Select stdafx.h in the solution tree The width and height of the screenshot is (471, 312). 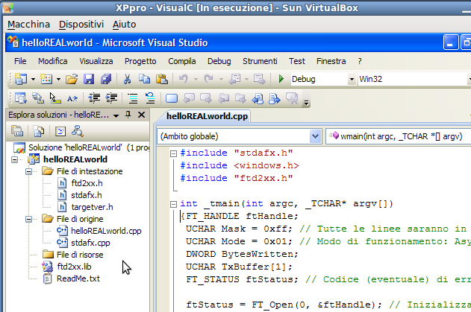86,195
